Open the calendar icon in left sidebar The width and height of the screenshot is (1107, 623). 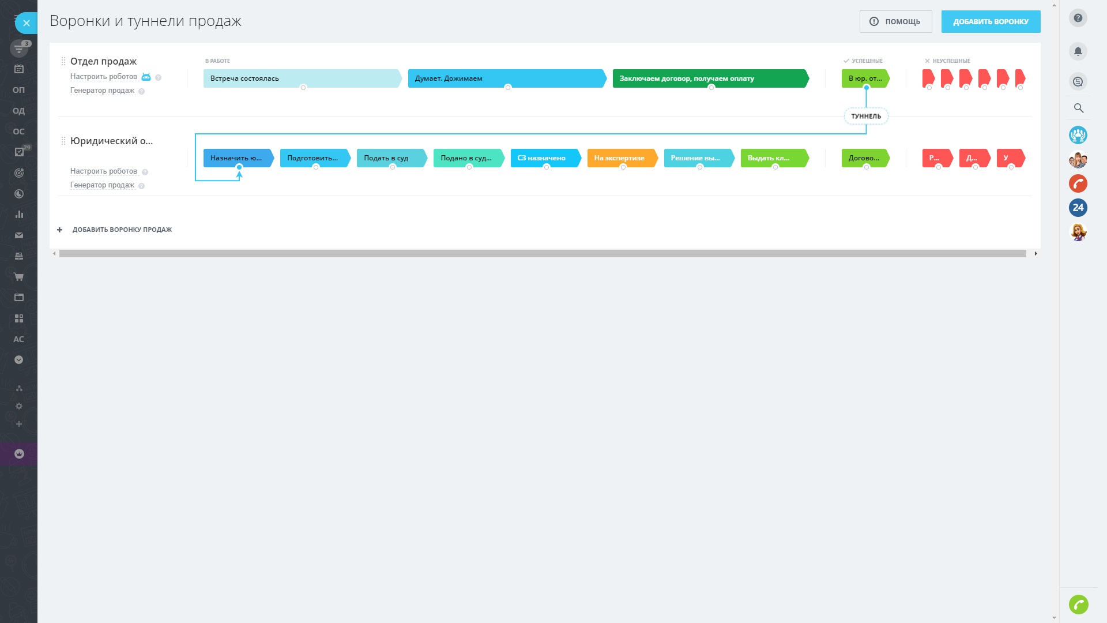(x=18, y=69)
